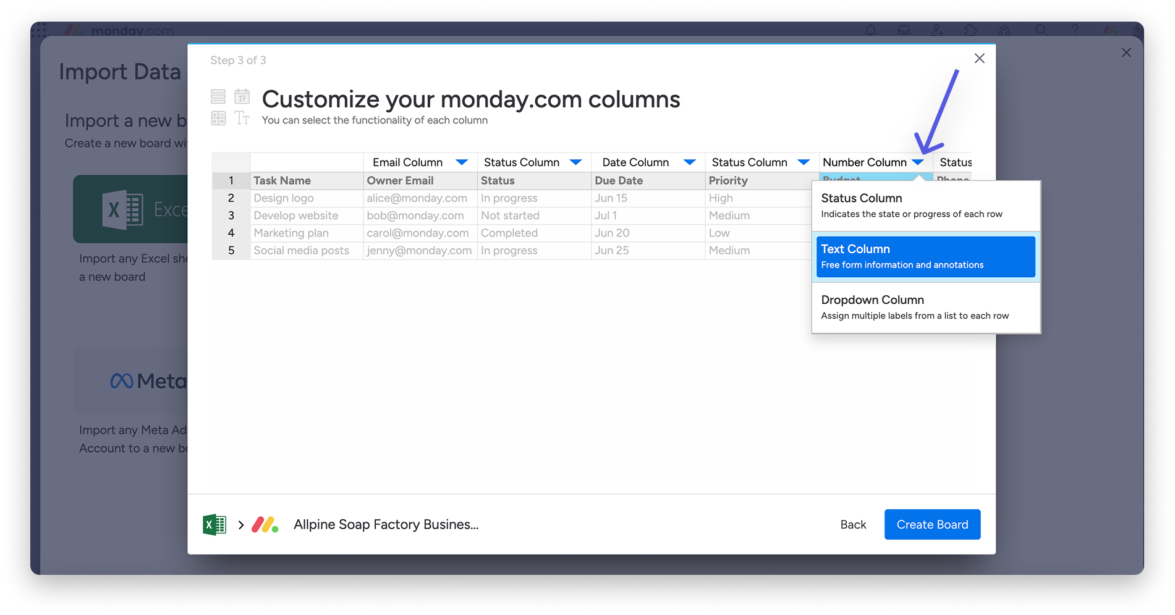Go Back to the previous step
This screenshot has height=615, width=1175.
pos(853,524)
